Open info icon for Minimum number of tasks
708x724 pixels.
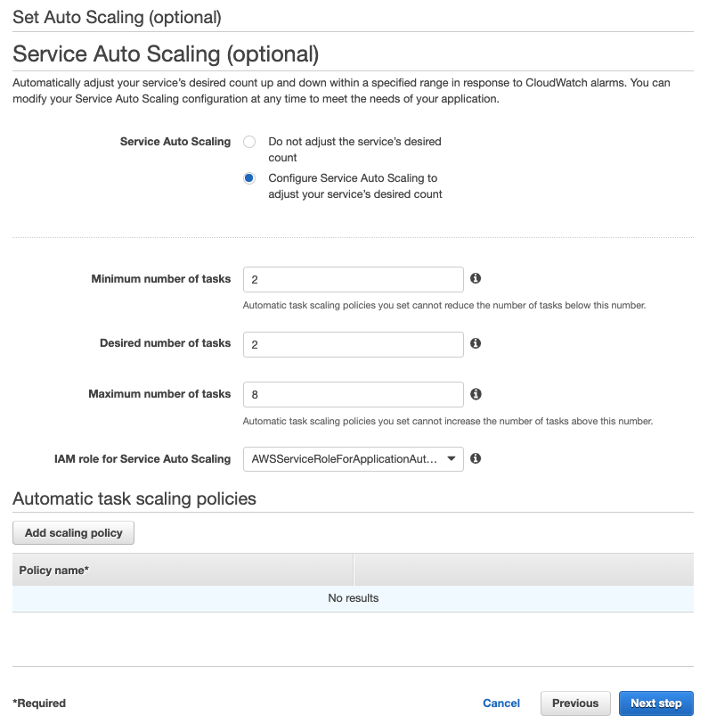pos(476,278)
